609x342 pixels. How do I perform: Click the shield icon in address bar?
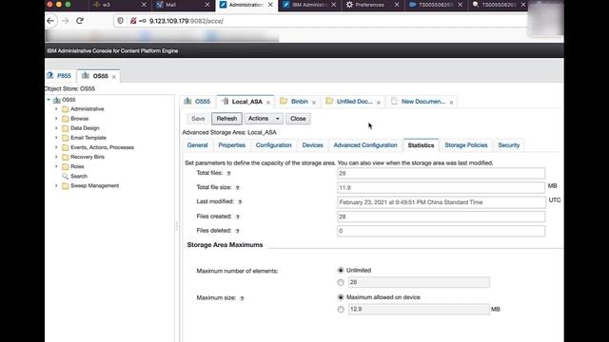[121, 21]
